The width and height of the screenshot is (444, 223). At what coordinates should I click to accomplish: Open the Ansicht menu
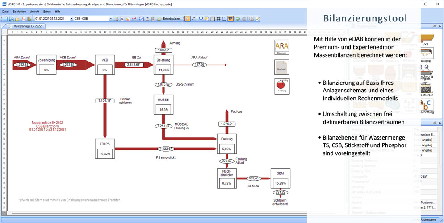point(34,12)
